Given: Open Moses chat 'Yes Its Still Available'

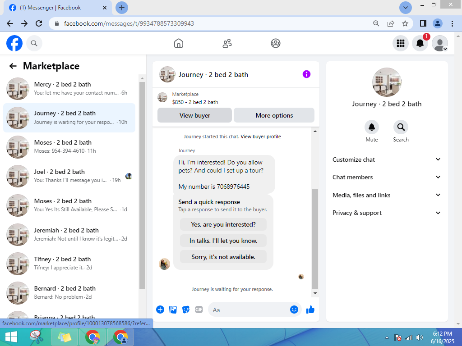Looking at the screenshot, I should 69,205.
